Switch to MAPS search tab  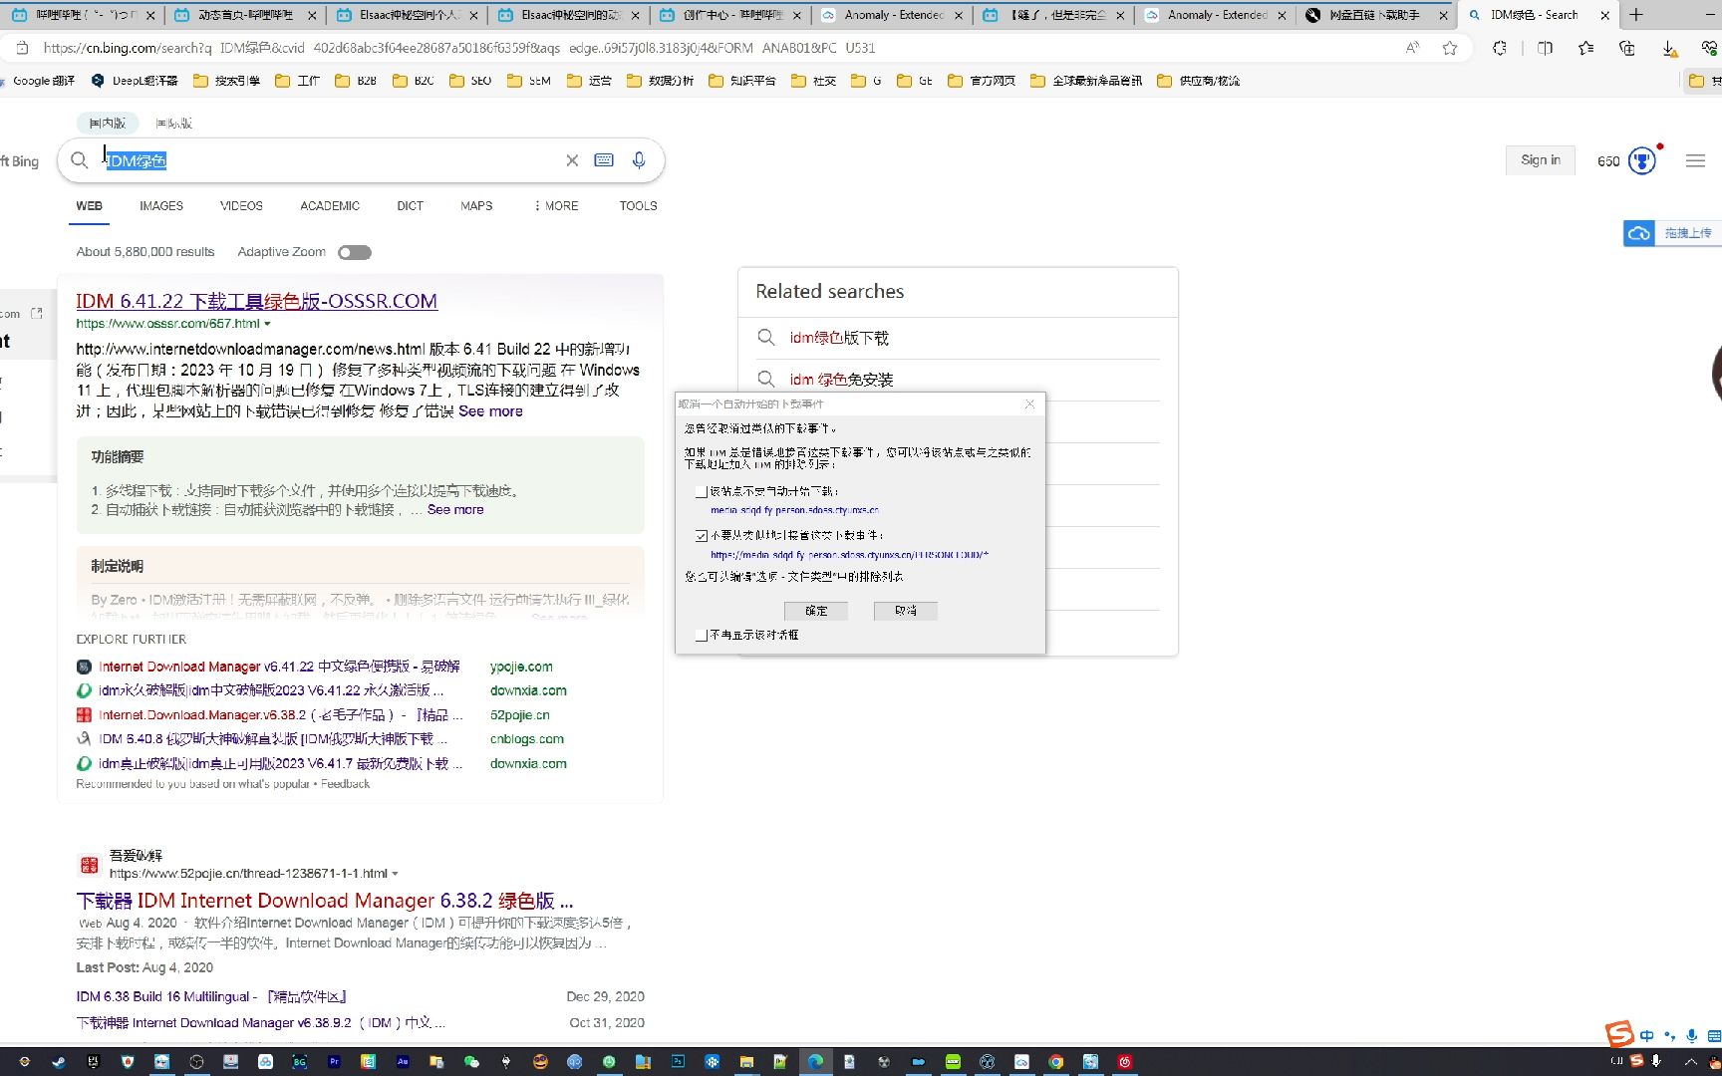[x=476, y=206]
